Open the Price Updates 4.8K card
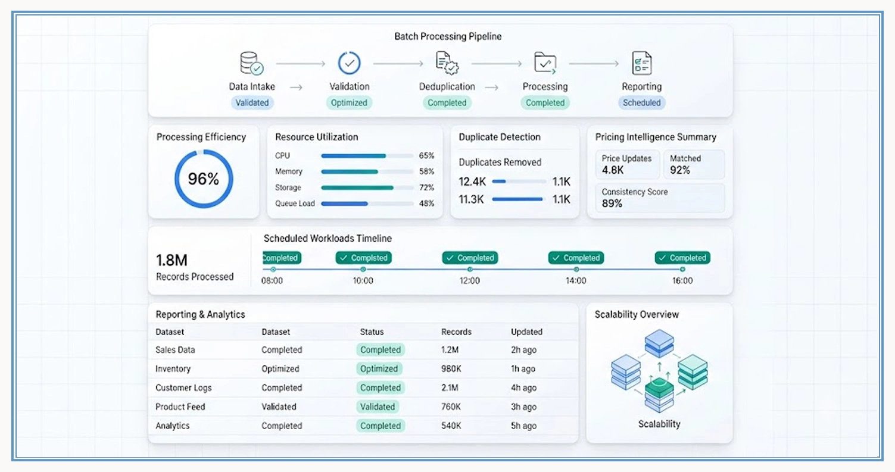This screenshot has height=472, width=895. (628, 164)
